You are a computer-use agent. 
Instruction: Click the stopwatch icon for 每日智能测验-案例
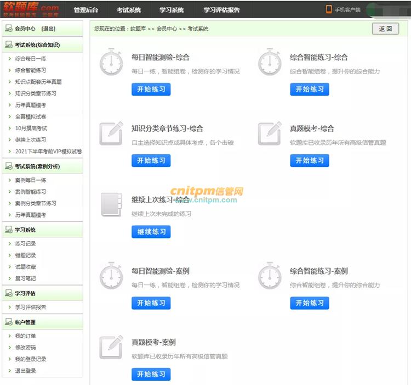(111, 276)
